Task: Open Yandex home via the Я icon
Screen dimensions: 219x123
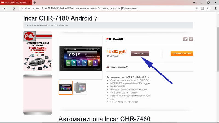Action: click(x=14, y=8)
